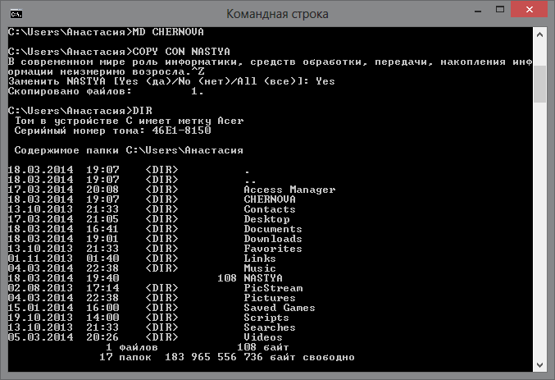Click the serial number '46E1-8150'
Screen dimensions: 555x380
181,130
